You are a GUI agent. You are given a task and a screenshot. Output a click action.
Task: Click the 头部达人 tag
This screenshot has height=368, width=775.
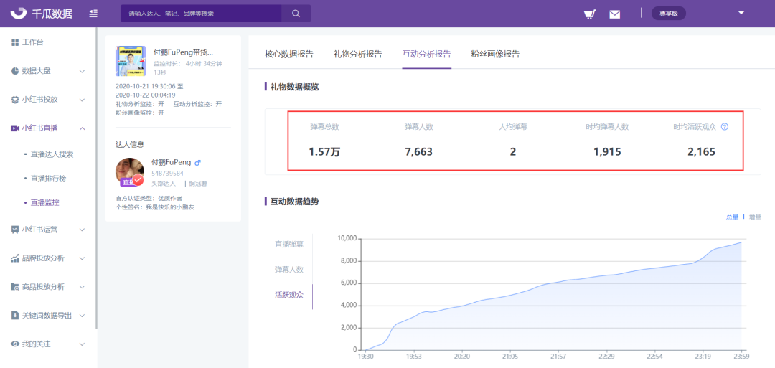[x=164, y=183]
